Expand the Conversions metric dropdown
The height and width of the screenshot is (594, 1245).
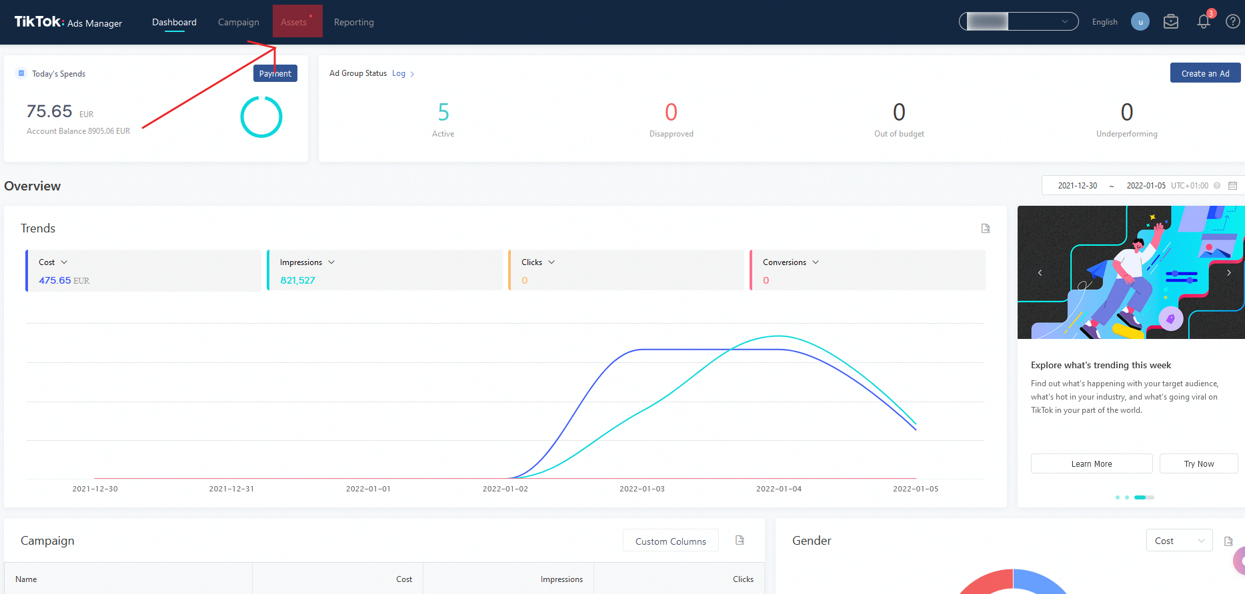point(816,262)
